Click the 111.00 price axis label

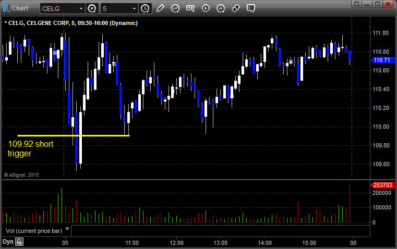coord(380,33)
